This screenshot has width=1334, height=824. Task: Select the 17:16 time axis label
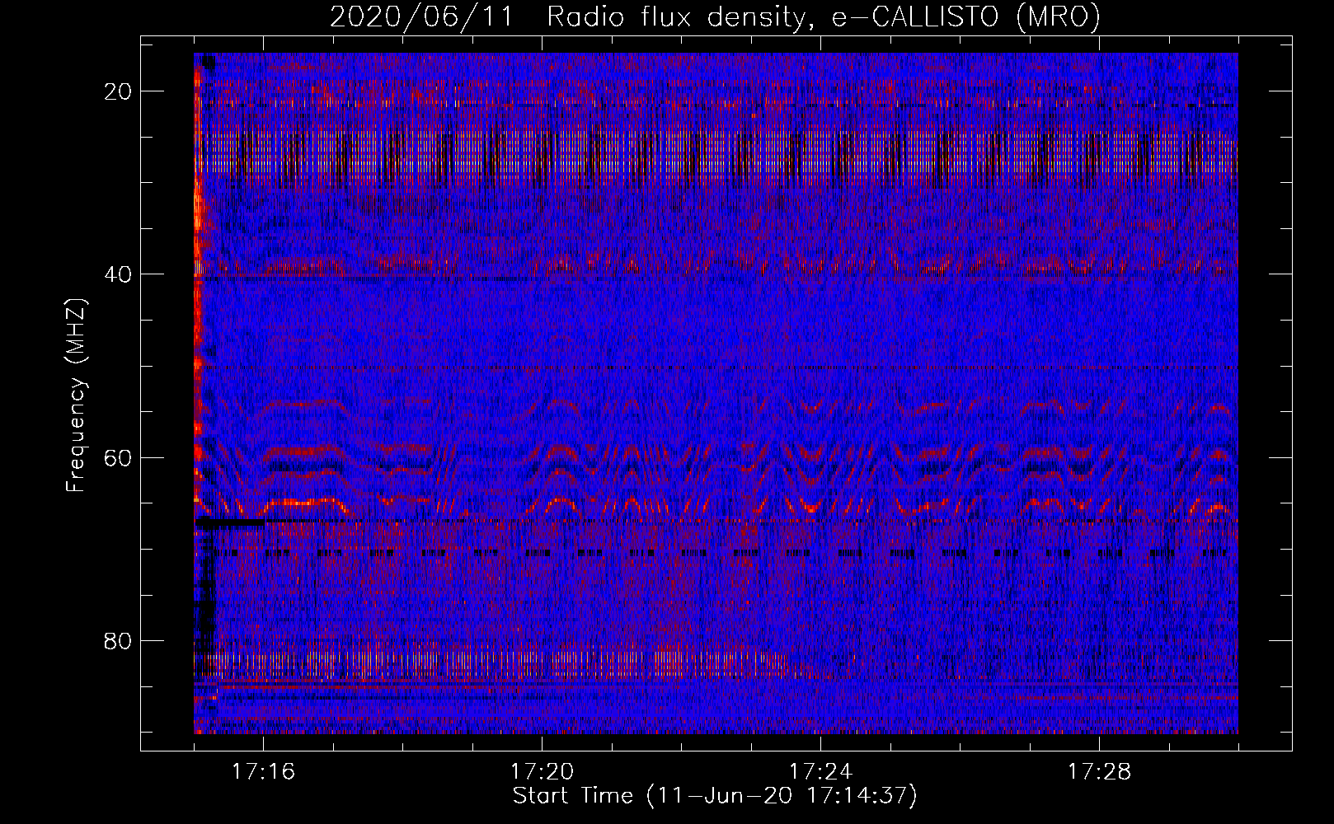point(263,772)
